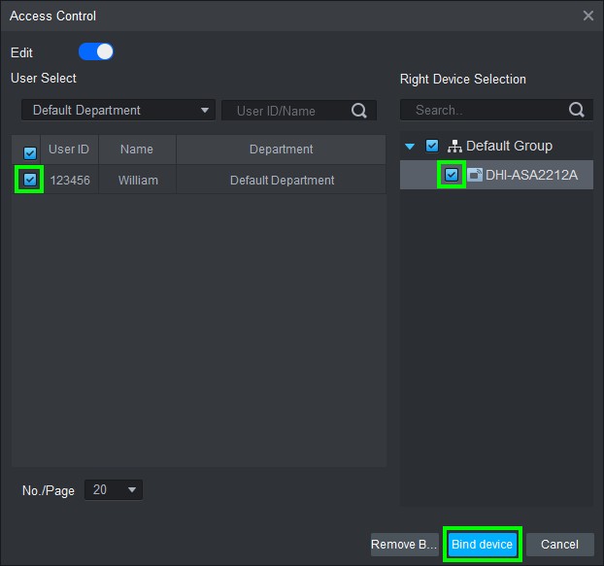
Task: Uncheck the checkbox for user William
Action: coord(30,180)
